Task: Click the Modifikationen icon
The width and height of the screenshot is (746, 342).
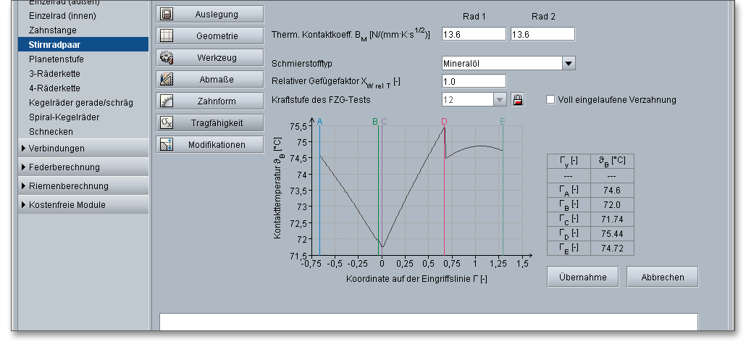Action: coord(167,144)
